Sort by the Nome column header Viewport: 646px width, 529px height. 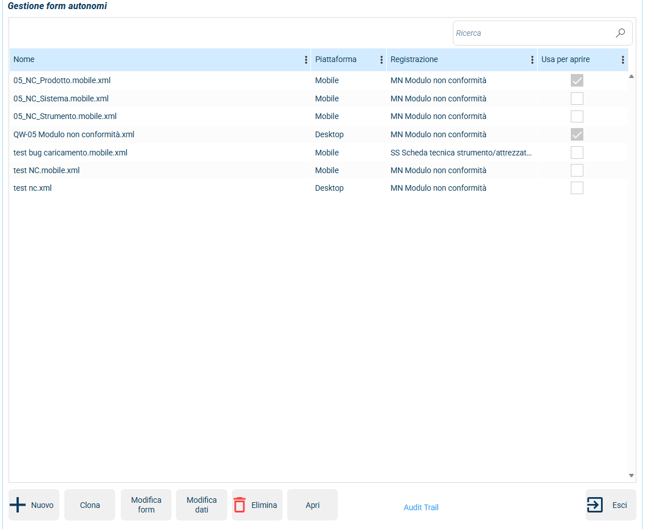click(x=24, y=60)
